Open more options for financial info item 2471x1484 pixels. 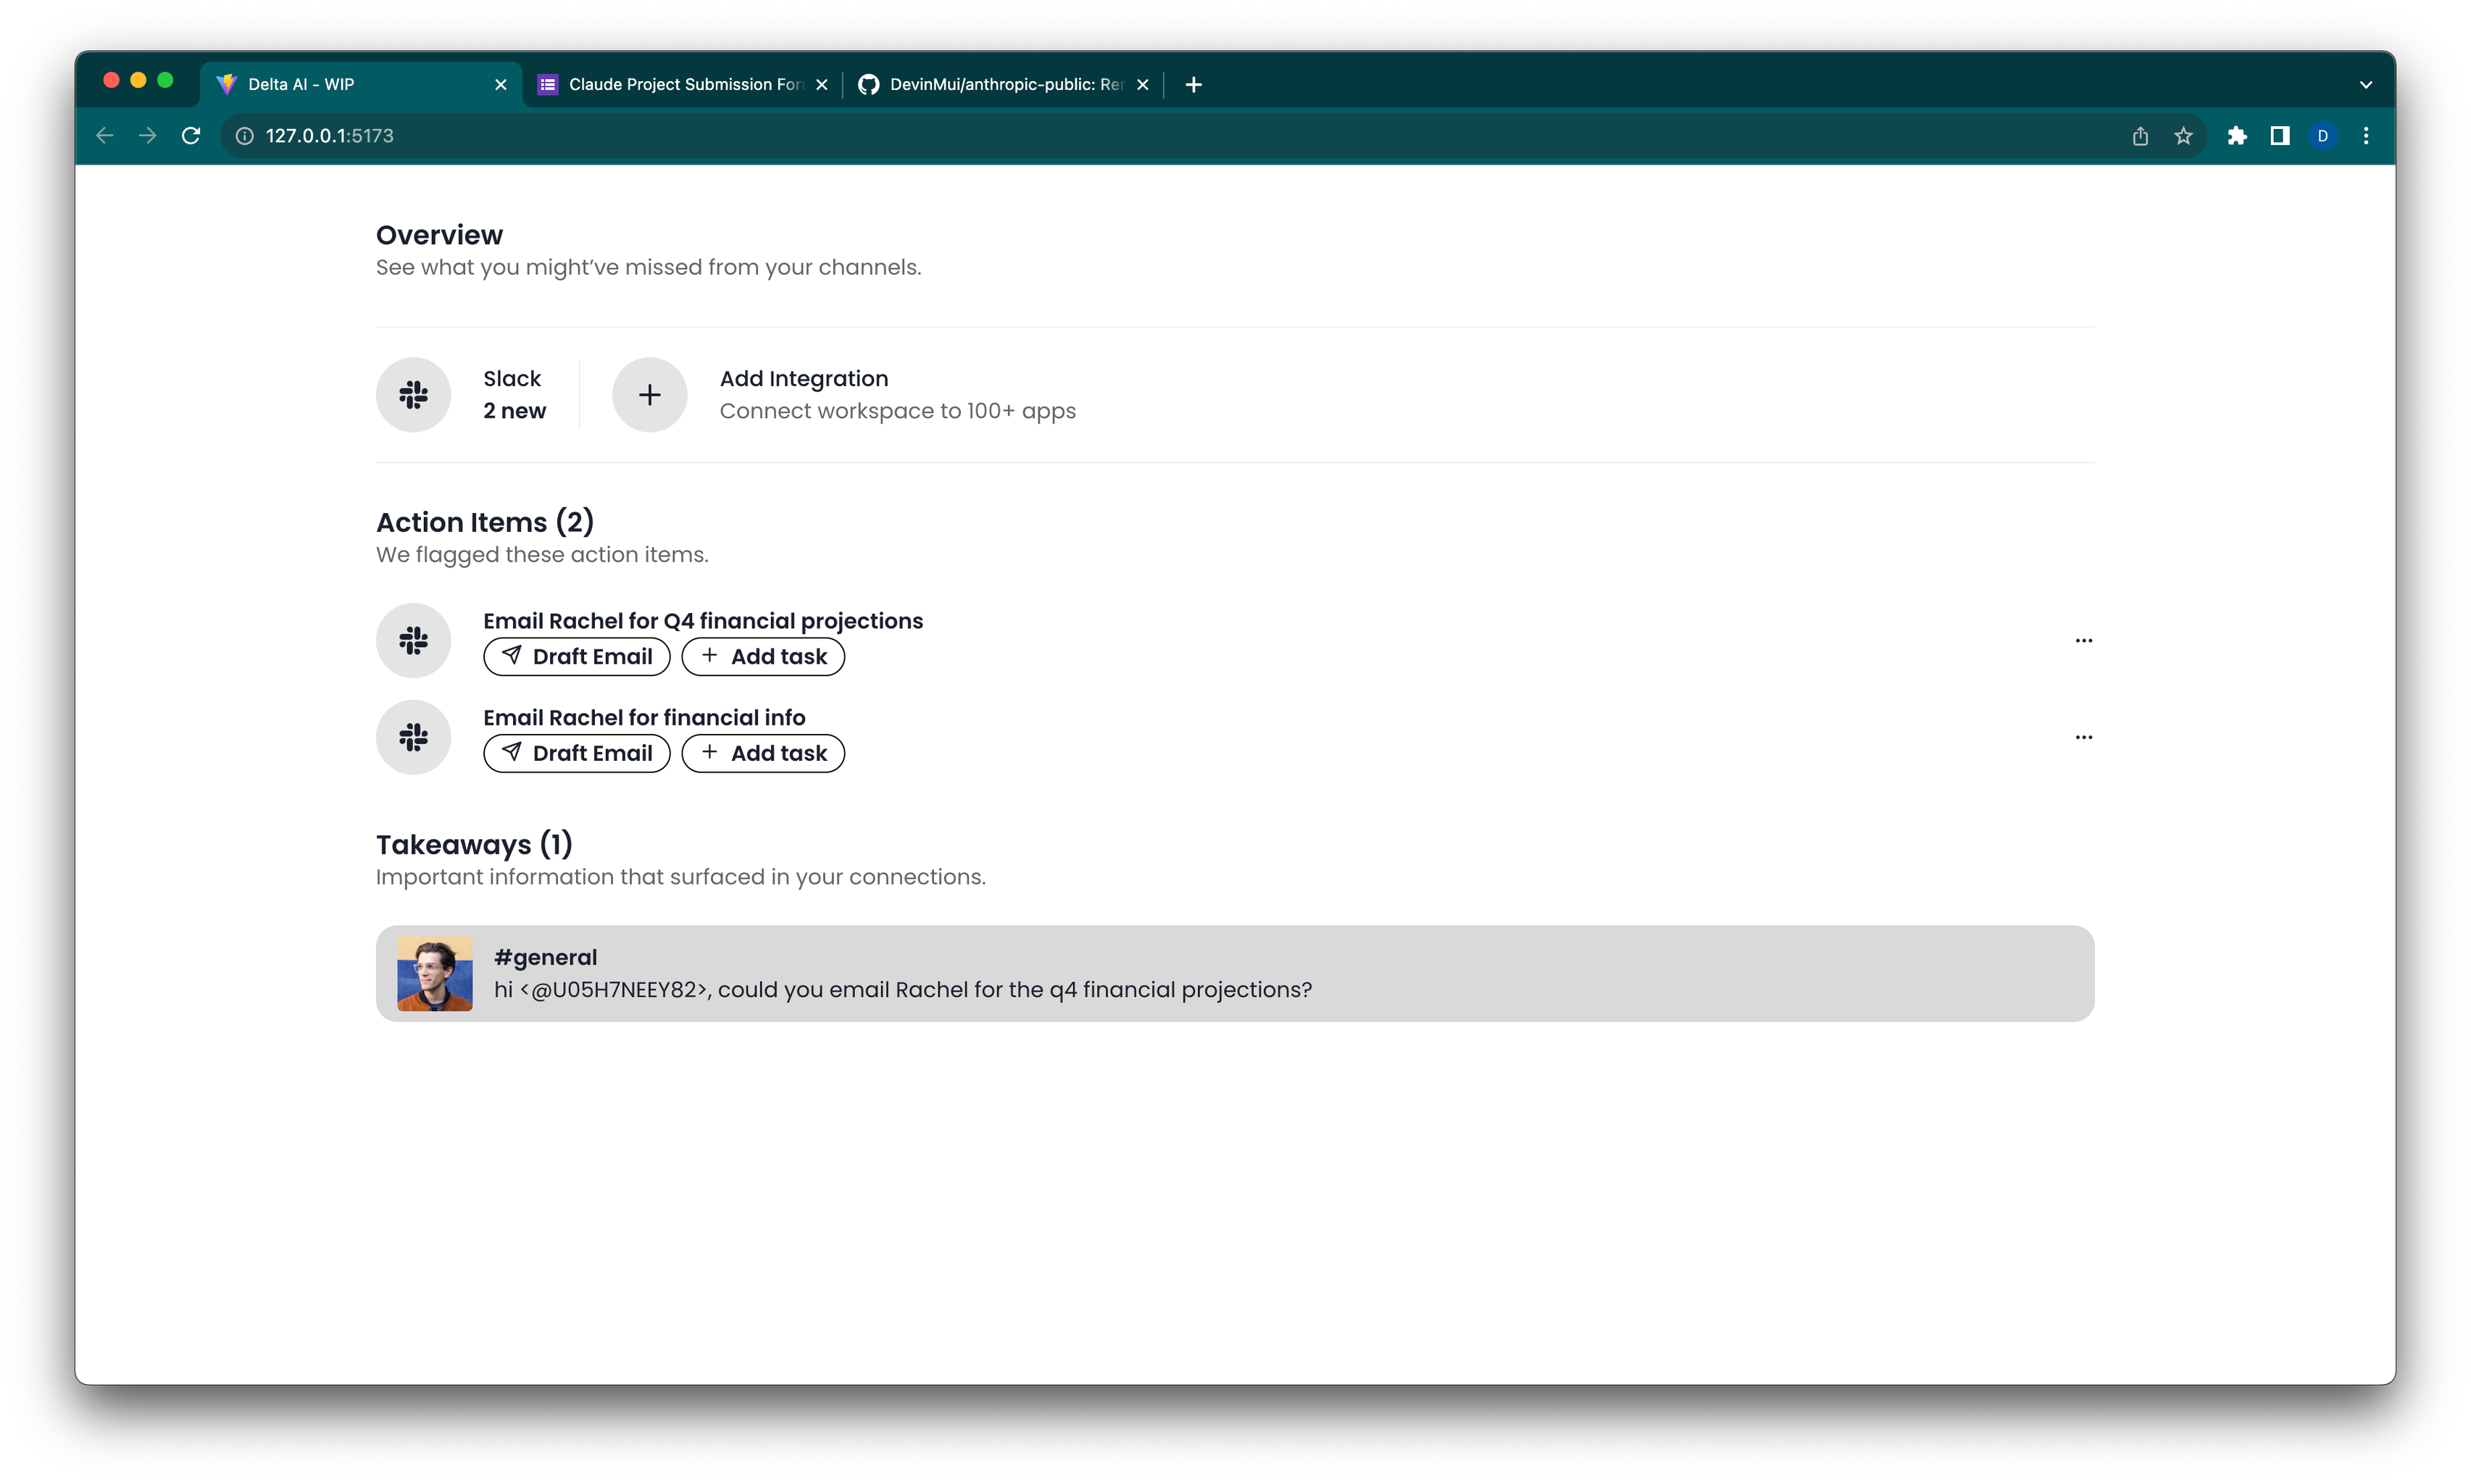click(2083, 737)
